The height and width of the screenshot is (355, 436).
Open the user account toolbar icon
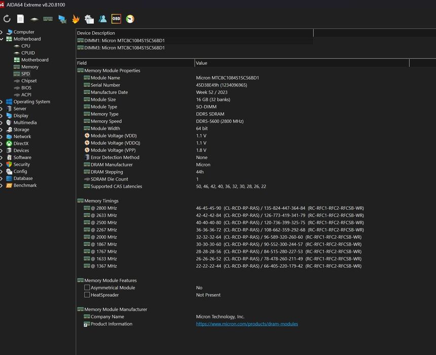click(103, 19)
